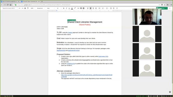Click the Redo icon in the toolbar
Viewport: 173px width, 97px height.
coord(22,8)
